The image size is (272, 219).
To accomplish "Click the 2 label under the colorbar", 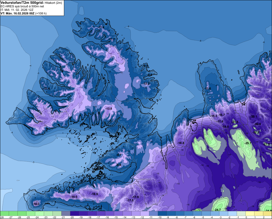I will pos(264,217).
